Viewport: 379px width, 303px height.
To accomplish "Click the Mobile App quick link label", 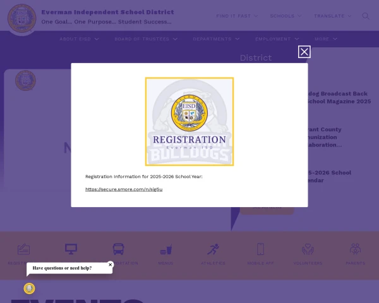I will 260,263.
